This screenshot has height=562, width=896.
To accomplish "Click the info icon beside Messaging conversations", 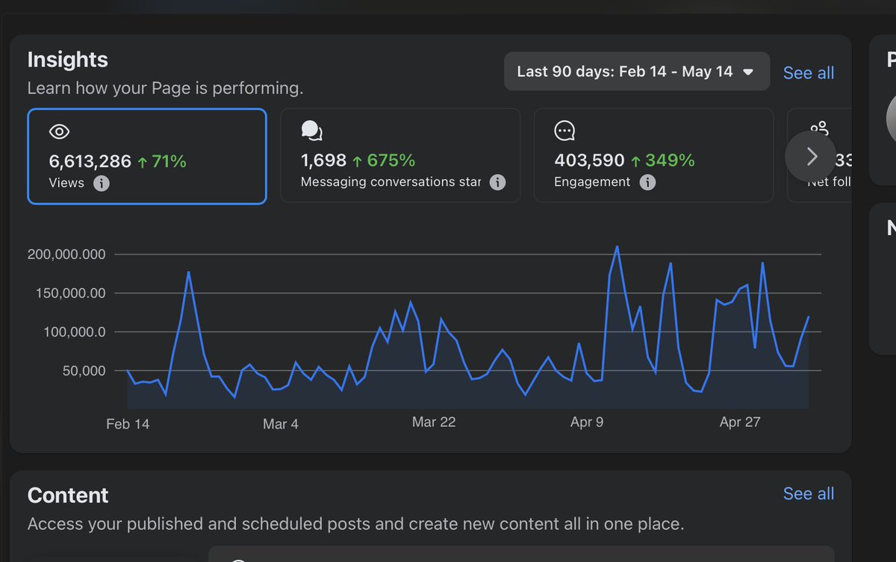I will click(497, 182).
